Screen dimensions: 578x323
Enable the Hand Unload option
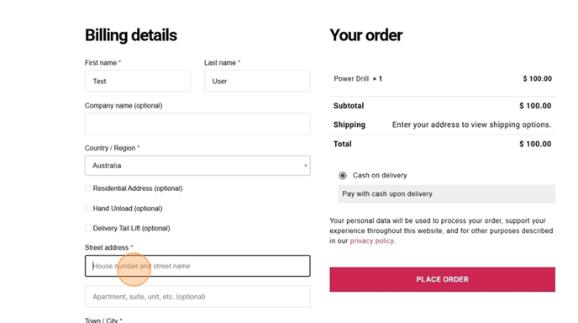88,209
